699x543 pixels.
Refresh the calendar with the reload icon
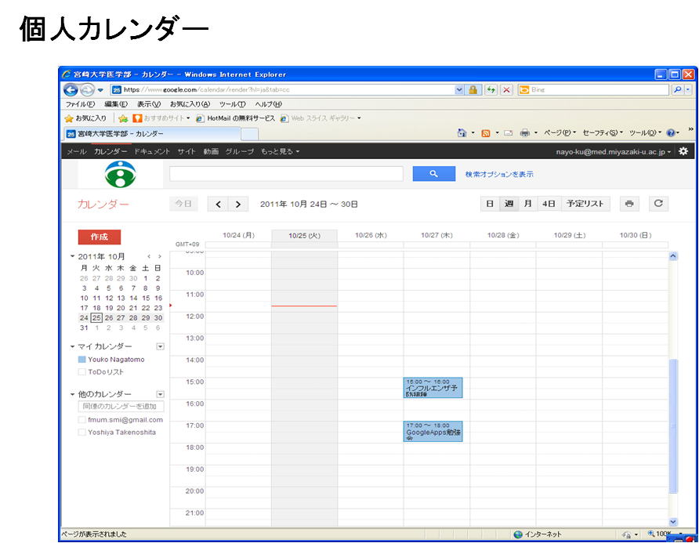(658, 204)
